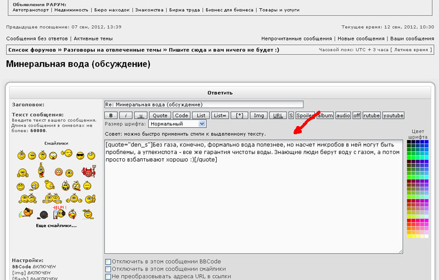Click the message subject input field
The width and height of the screenshot is (439, 280).
coord(203,104)
